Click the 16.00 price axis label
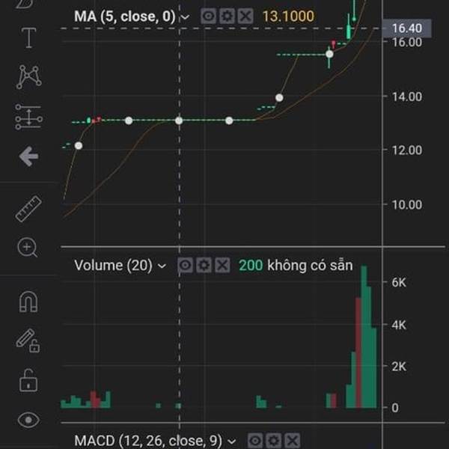Screen dimensions: 449x449 pyautogui.click(x=407, y=43)
